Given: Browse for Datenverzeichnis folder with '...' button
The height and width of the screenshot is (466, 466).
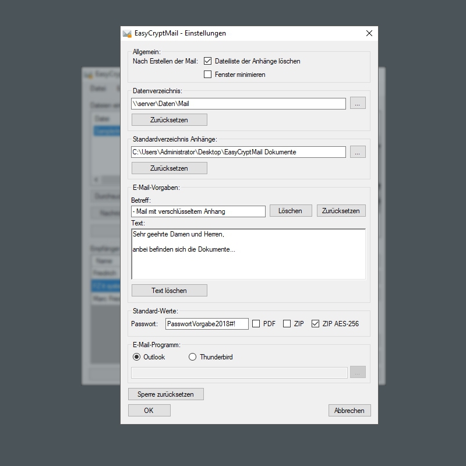Looking at the screenshot, I should click(x=358, y=104).
